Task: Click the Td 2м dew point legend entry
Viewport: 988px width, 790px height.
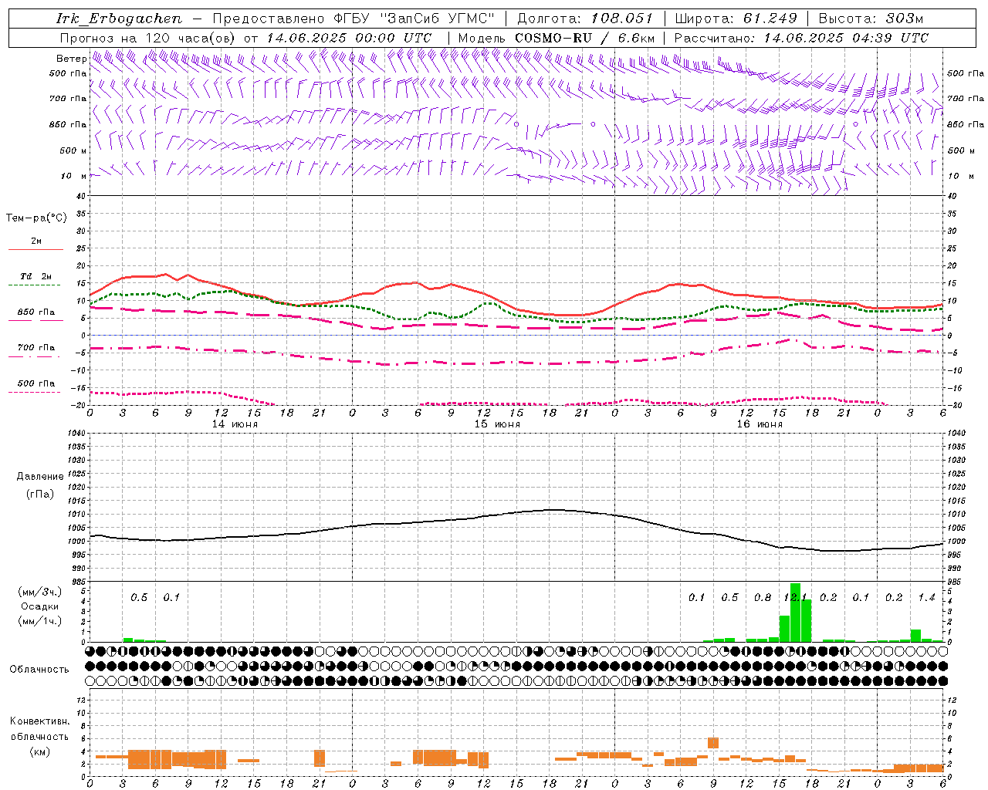Action: pyautogui.click(x=36, y=276)
